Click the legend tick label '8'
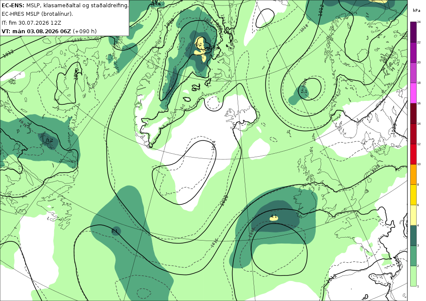Viewport: 426px width, 301px height. pos(418,185)
